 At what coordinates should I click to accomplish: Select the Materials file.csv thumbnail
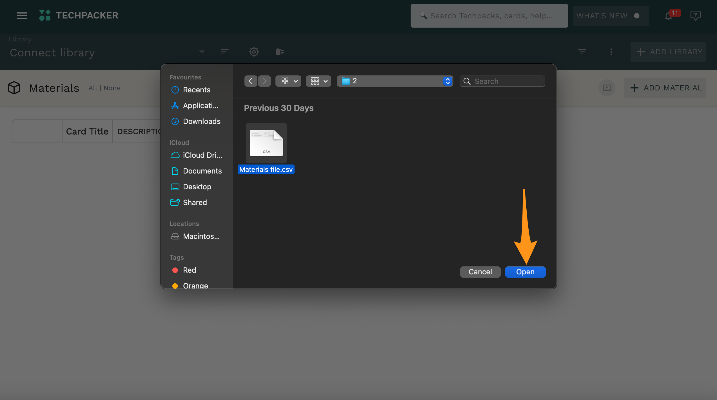(266, 143)
